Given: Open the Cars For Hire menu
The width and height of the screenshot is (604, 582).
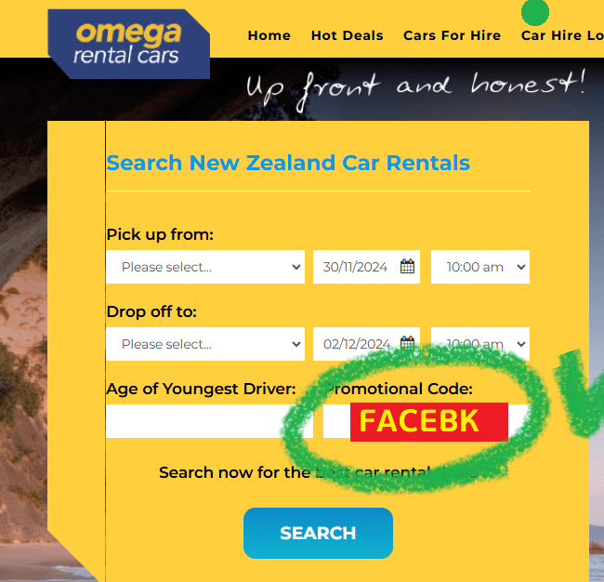Looking at the screenshot, I should (x=452, y=35).
